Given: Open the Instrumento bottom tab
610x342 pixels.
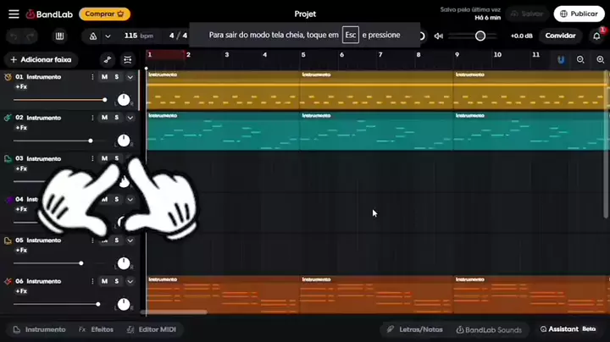Looking at the screenshot, I should point(39,329).
